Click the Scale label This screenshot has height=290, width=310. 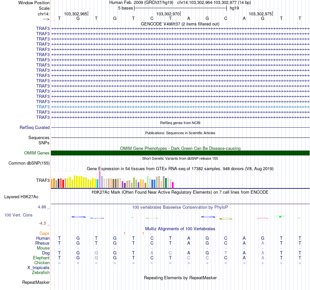point(44,8)
